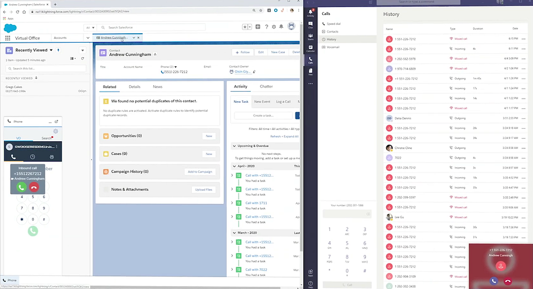Open Salesforce notifications bell
The image size is (533, 289).
click(281, 27)
